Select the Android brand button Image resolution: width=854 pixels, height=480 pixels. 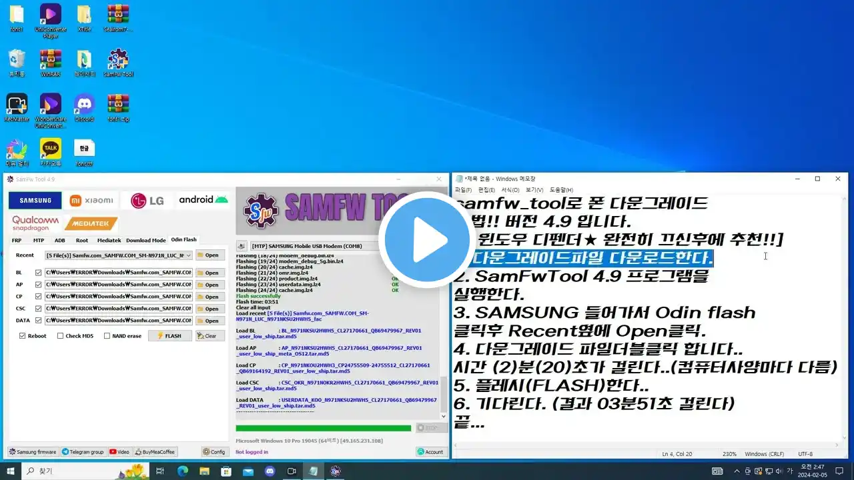coord(203,200)
